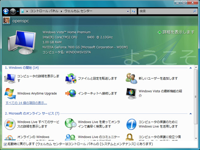Select the ファイルと設定を転送します icon

71,78
